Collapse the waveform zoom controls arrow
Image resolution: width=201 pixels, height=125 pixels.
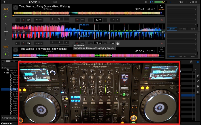tap(28, 31)
